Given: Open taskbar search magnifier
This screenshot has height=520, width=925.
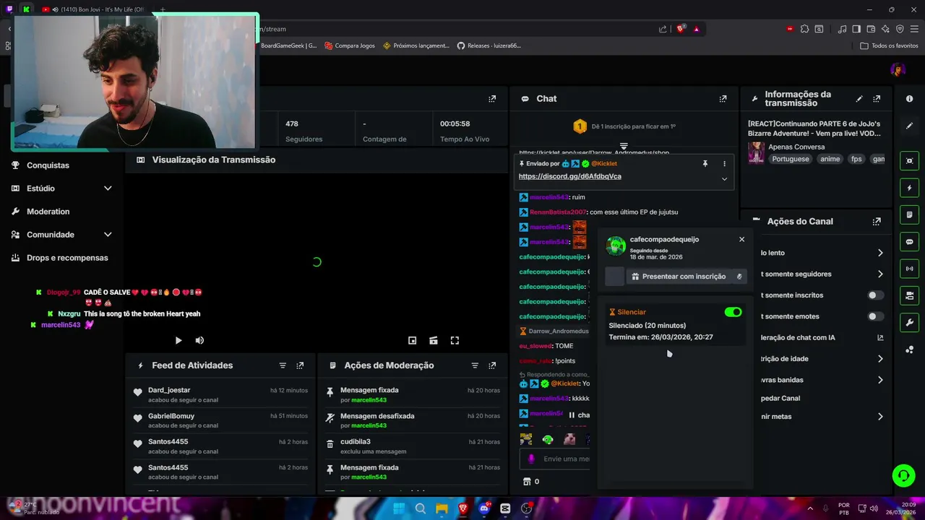Looking at the screenshot, I should 420,508.
